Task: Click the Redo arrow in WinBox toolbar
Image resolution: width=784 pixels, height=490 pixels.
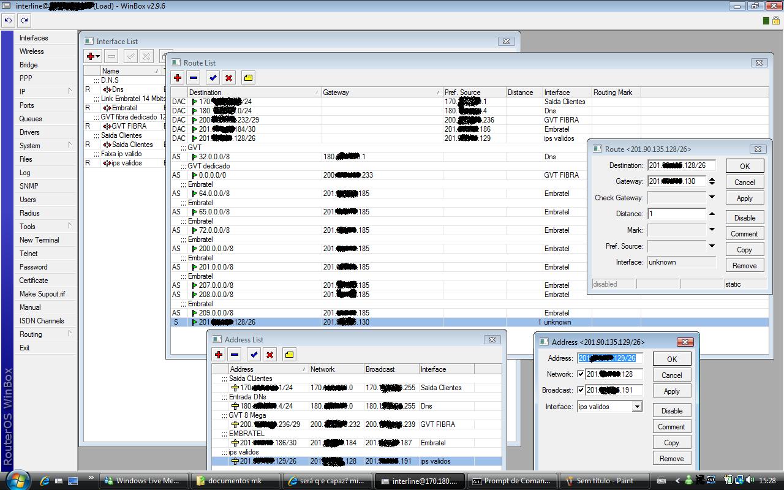Action: (x=24, y=20)
